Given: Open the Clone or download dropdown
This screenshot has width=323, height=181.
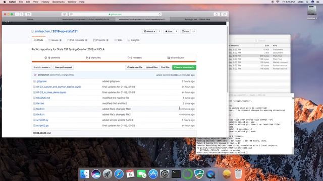Looking at the screenshot, I should tap(184, 67).
